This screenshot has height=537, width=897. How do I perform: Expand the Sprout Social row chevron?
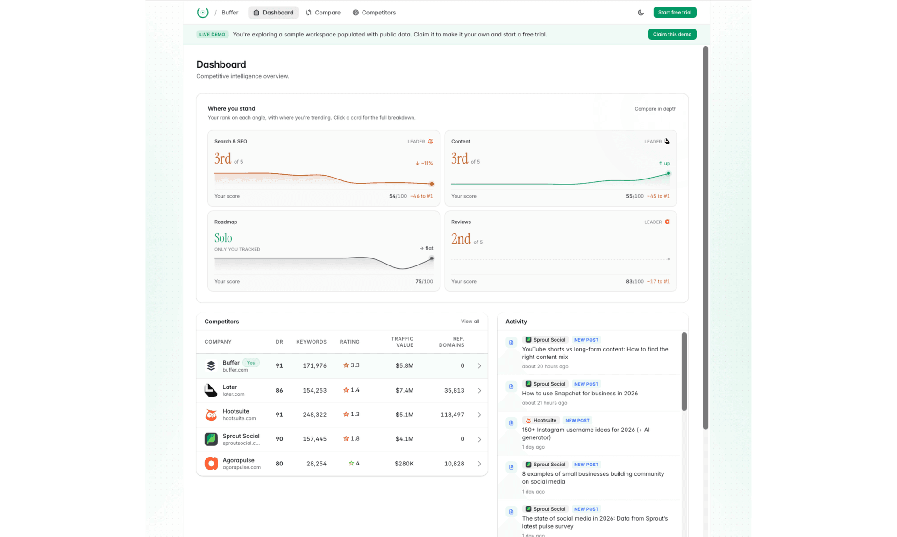pos(479,439)
